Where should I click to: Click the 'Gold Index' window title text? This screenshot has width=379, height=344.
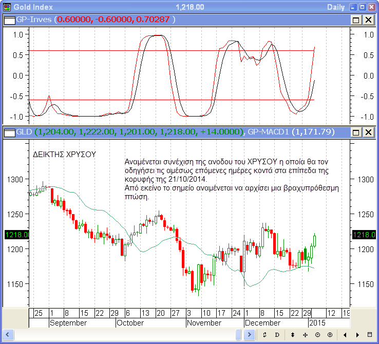(x=33, y=7)
